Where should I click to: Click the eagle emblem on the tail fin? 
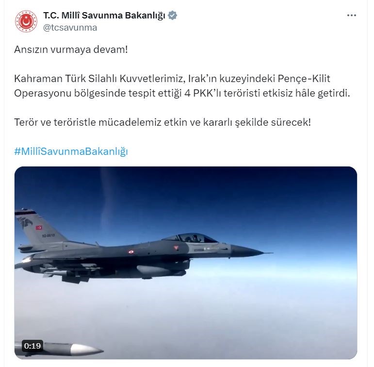point(25,222)
